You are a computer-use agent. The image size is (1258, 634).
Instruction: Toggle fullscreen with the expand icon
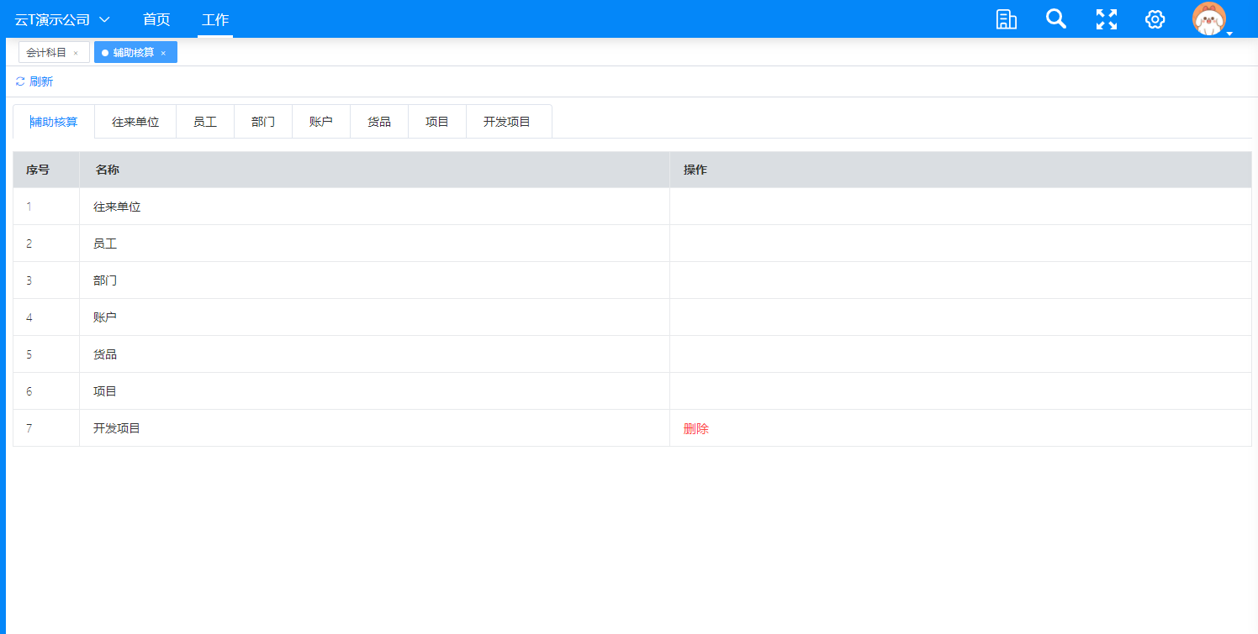pos(1107,19)
